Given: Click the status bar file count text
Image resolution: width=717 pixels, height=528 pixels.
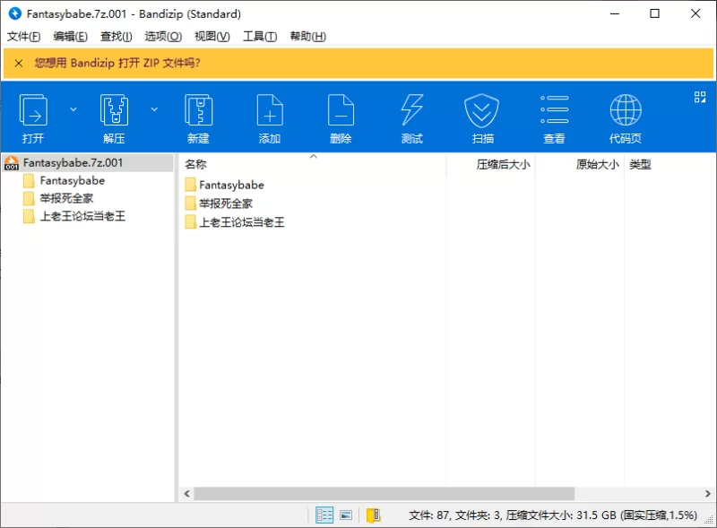Looking at the screenshot, I should 553,515.
